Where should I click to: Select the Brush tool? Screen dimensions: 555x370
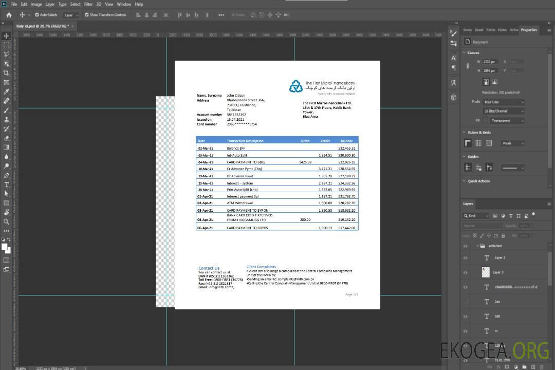coord(6,110)
